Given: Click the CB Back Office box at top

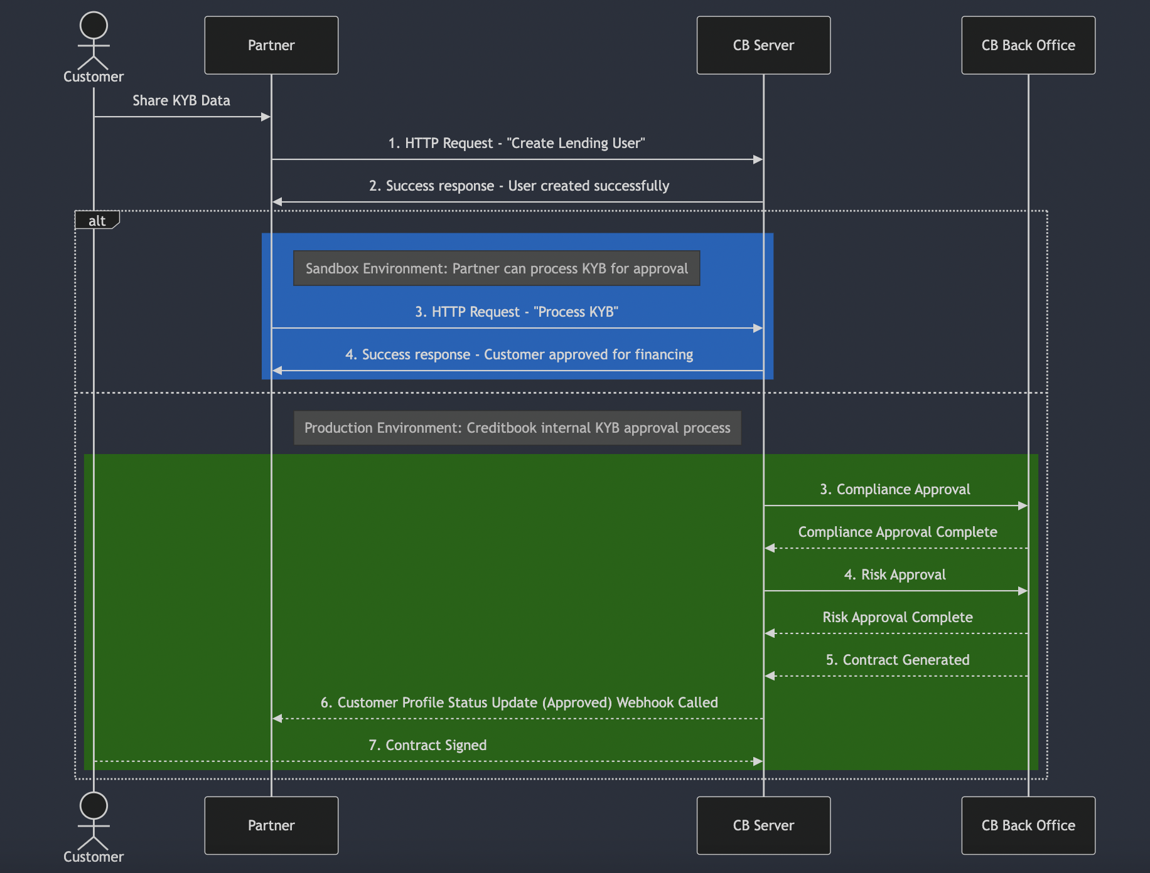Looking at the screenshot, I should click(x=1028, y=45).
